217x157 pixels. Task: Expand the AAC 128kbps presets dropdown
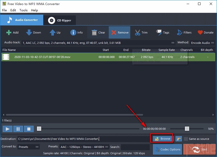coord(84,147)
